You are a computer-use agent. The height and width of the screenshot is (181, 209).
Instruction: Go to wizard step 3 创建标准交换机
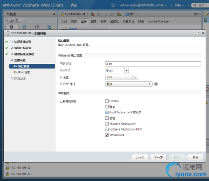[x=23, y=54]
